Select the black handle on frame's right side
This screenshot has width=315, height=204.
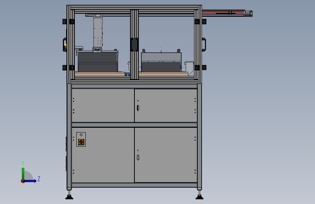pyautogui.click(x=204, y=45)
